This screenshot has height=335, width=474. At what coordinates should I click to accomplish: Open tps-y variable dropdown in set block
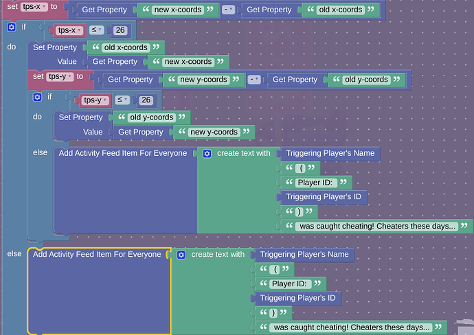click(60, 77)
